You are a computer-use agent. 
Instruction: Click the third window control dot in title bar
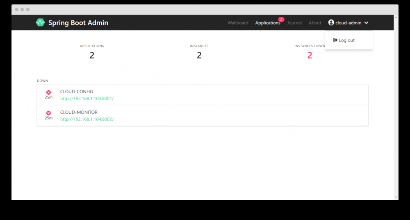(28, 9)
